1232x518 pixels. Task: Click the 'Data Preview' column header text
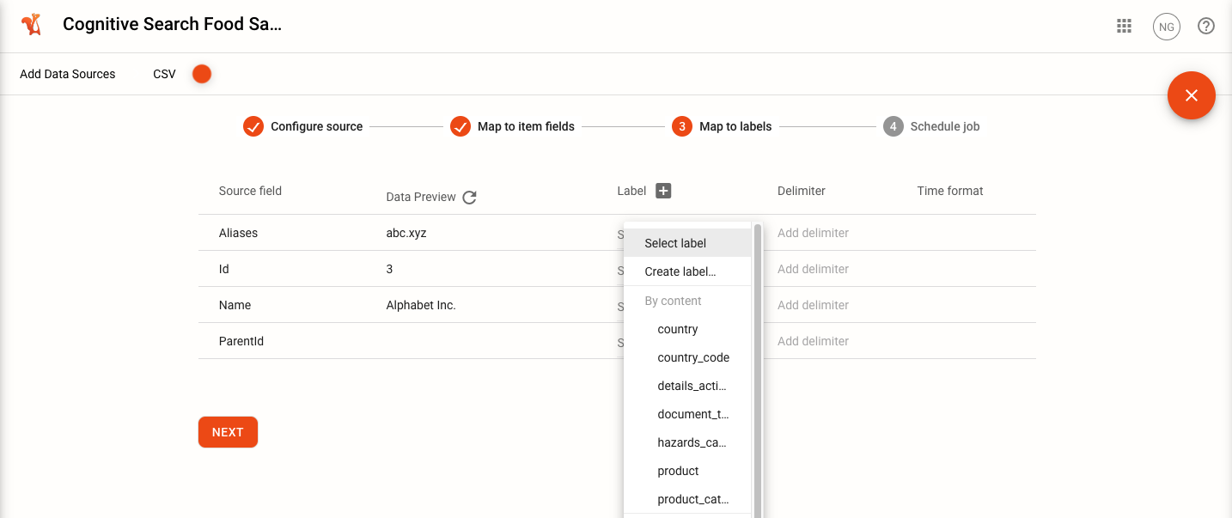pyautogui.click(x=421, y=197)
